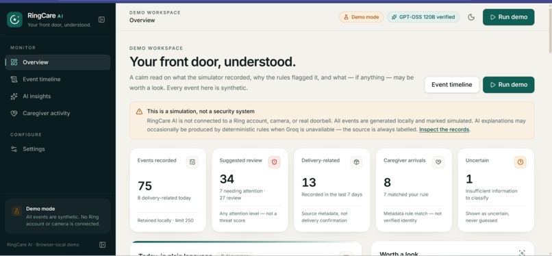Click the Events recorded calendar icon
This screenshot has width=552, height=256.
point(192,162)
